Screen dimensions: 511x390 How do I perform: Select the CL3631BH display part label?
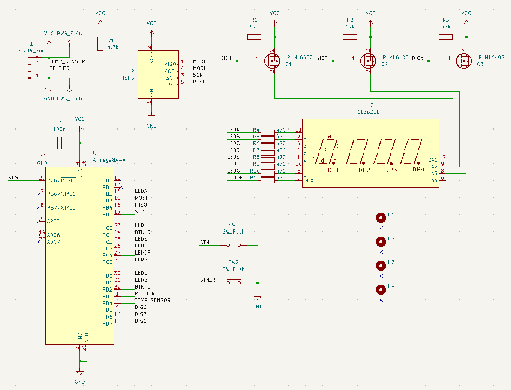click(x=370, y=112)
